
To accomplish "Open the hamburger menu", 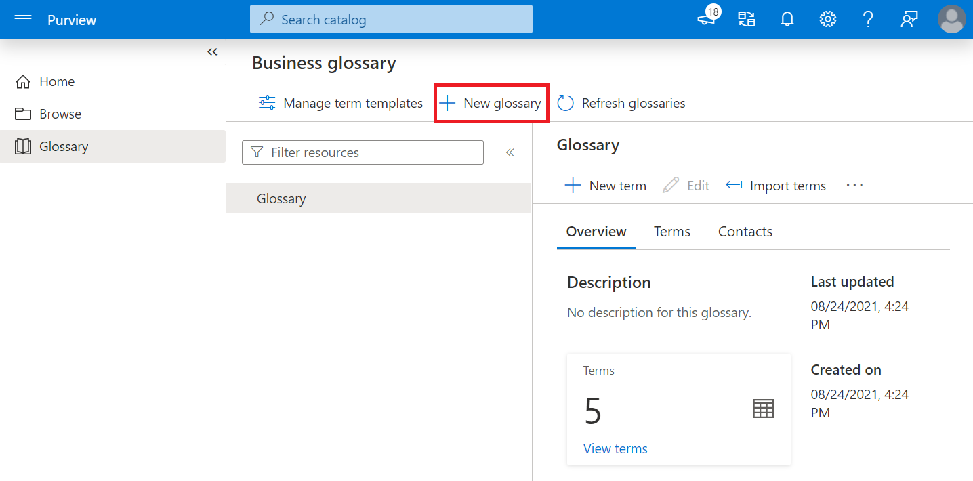I will pos(22,19).
